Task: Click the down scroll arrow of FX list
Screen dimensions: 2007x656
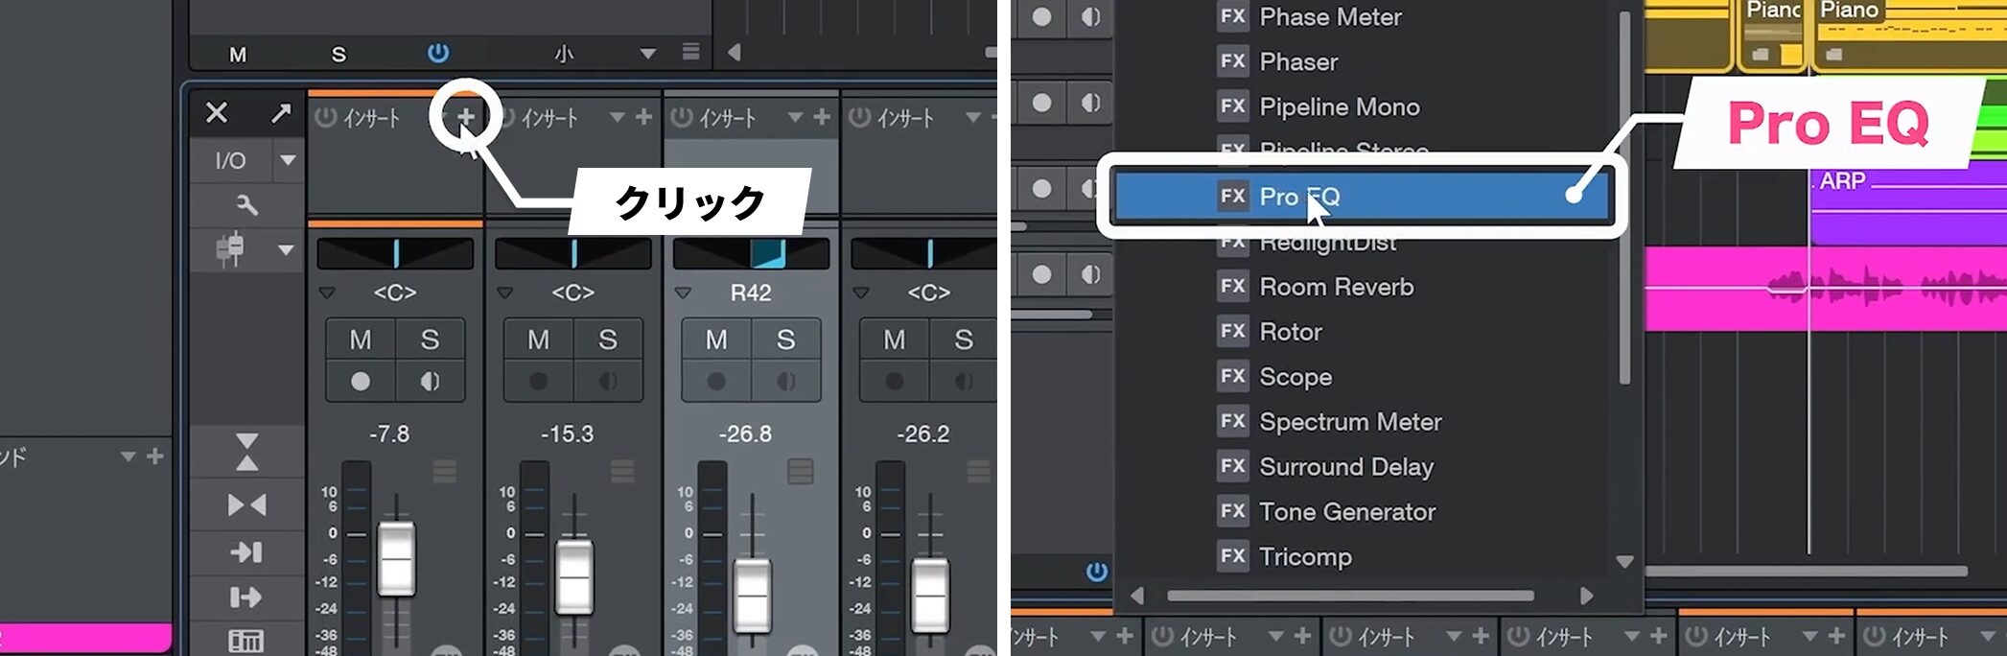Action: click(1624, 562)
